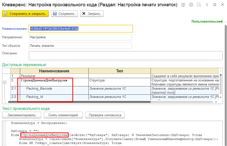Screen dimensions: 227x146
Task: Click the Значение реквизита 1С cell for Packing_Barcode
Action: (120, 90)
